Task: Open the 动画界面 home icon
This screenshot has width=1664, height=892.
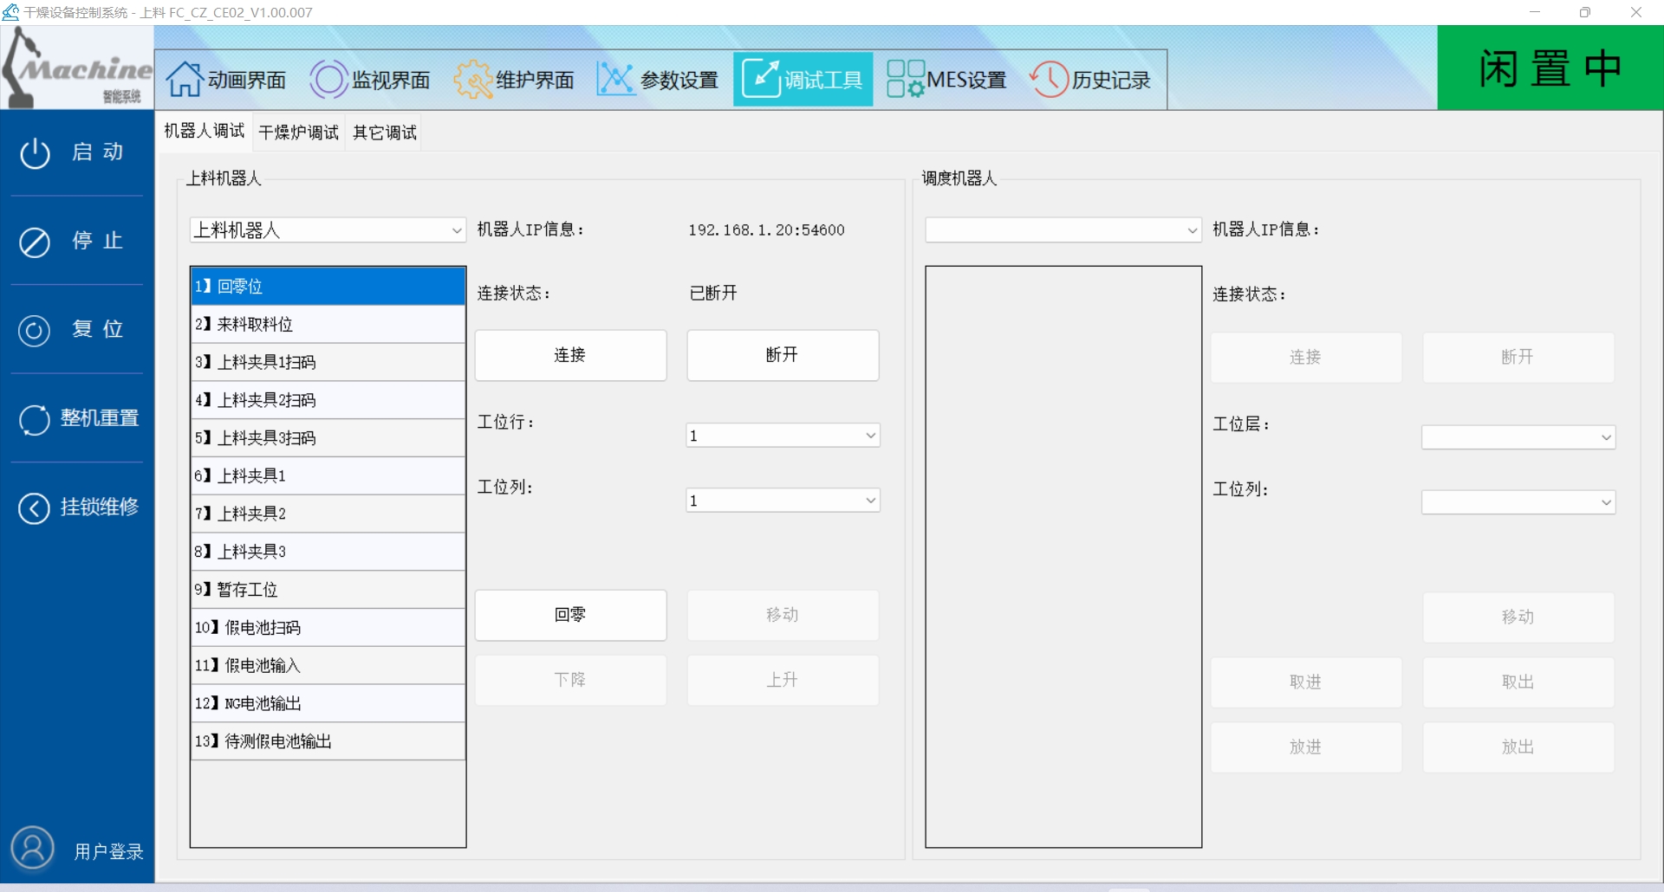Action: point(184,80)
